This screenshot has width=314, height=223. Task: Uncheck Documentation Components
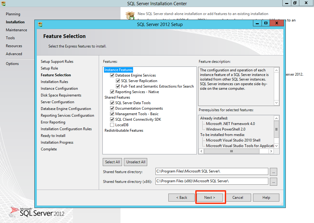(112, 108)
